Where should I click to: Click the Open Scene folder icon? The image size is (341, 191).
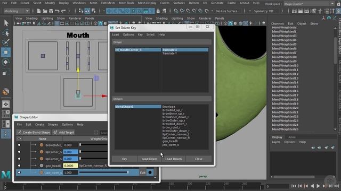click(45, 11)
